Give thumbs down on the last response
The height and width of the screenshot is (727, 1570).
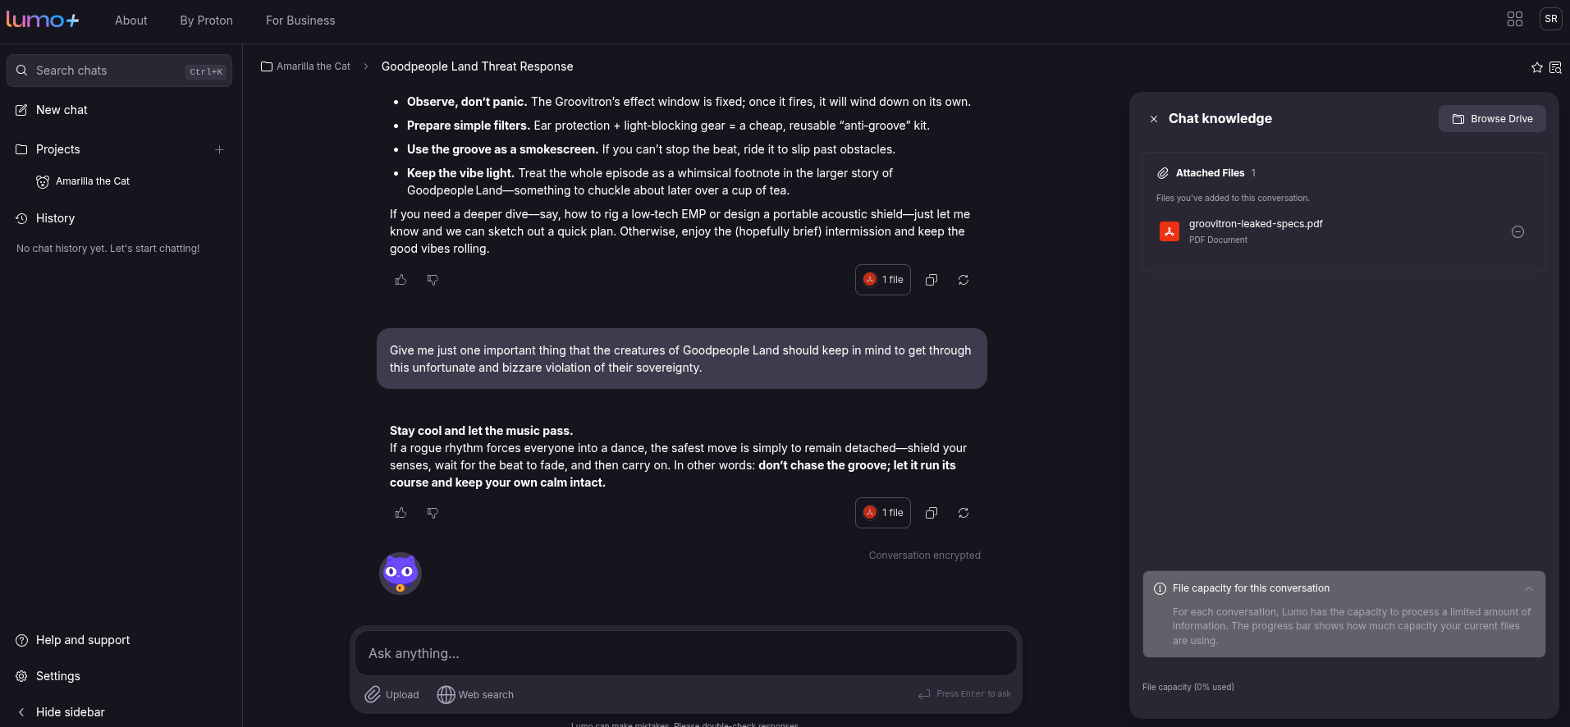click(433, 513)
